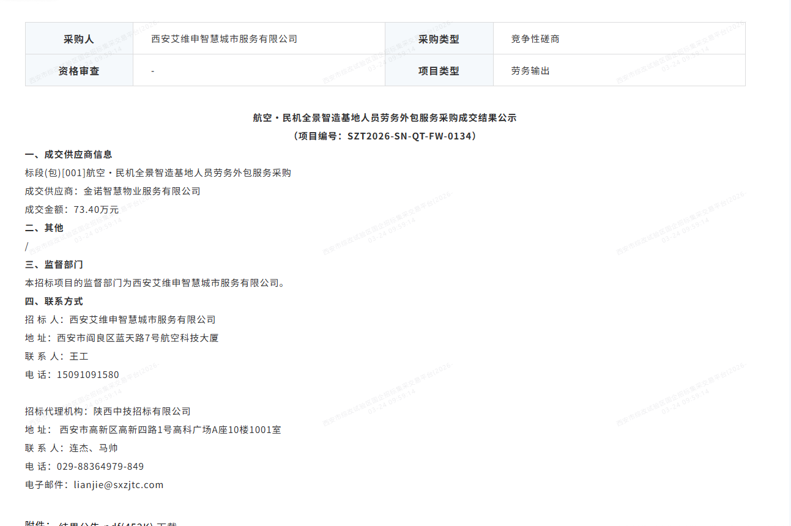Click the 标段(包)[001] package line
The image size is (791, 526).
coord(158,173)
